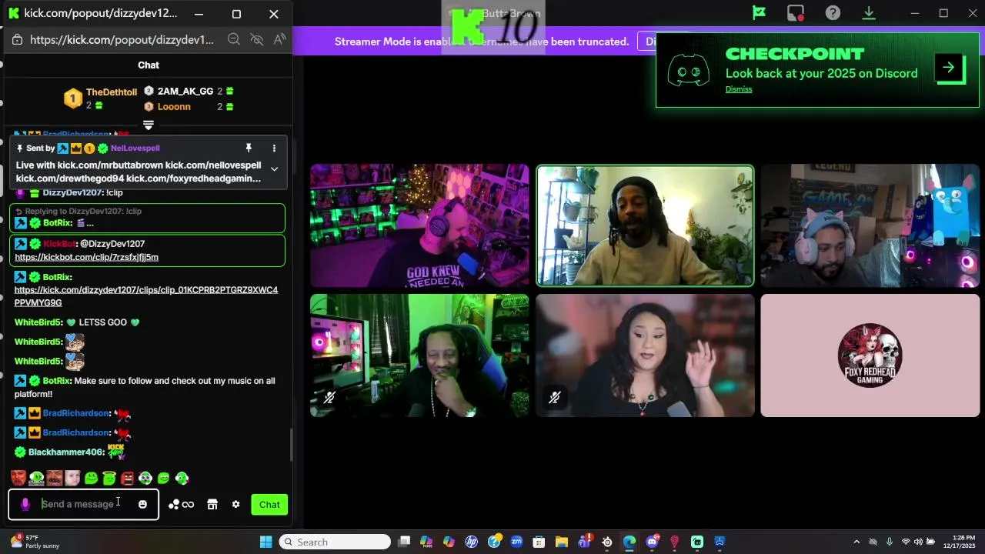This screenshot has width=985, height=554.
Task: Open Task View from the taskbar
Action: tap(404, 542)
